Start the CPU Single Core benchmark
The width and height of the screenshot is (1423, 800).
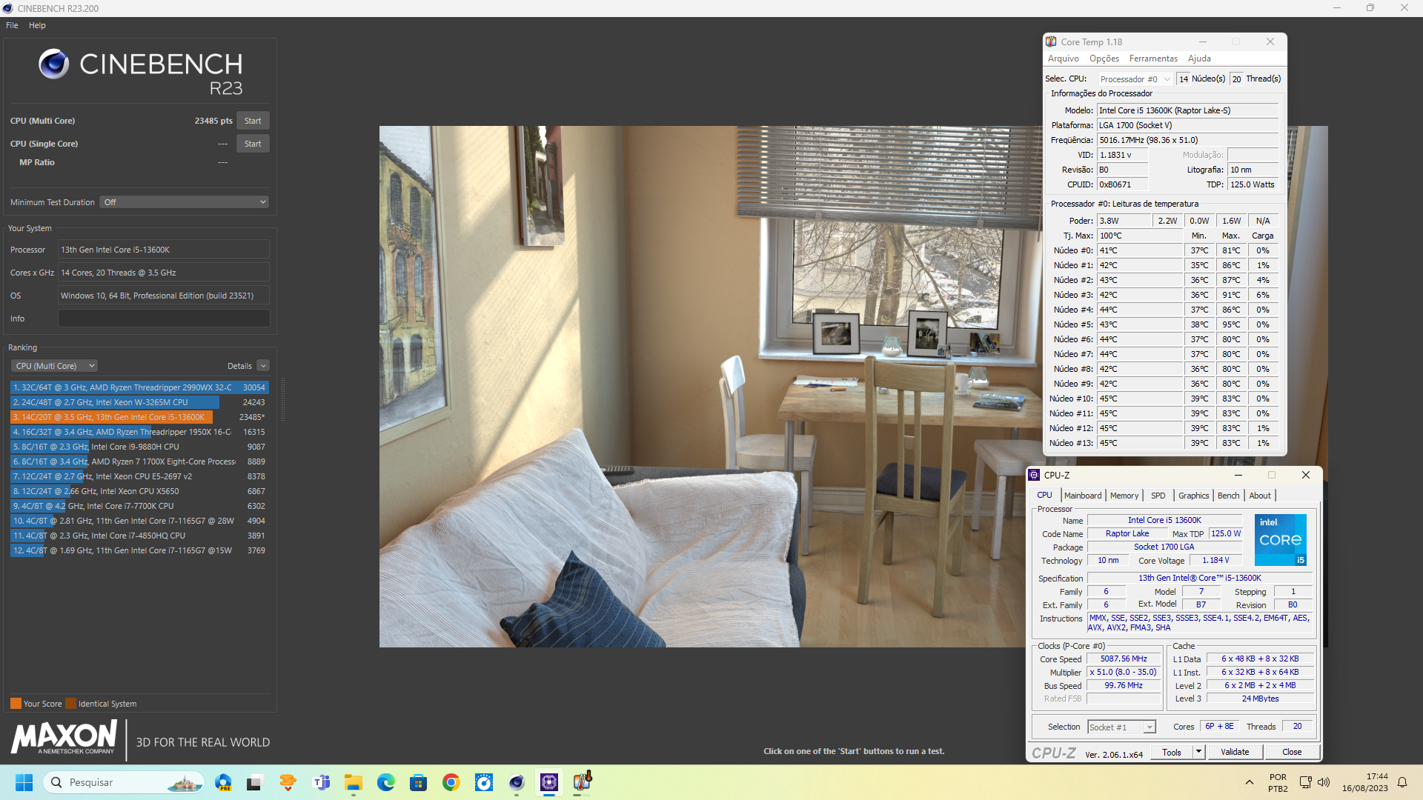(253, 144)
